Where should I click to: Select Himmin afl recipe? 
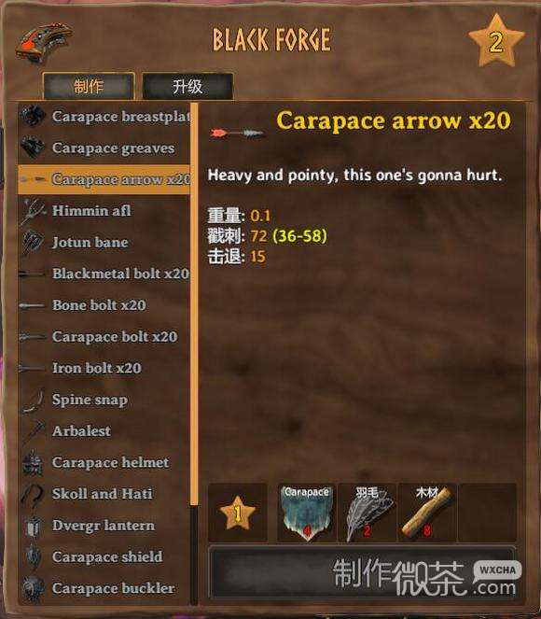104,211
